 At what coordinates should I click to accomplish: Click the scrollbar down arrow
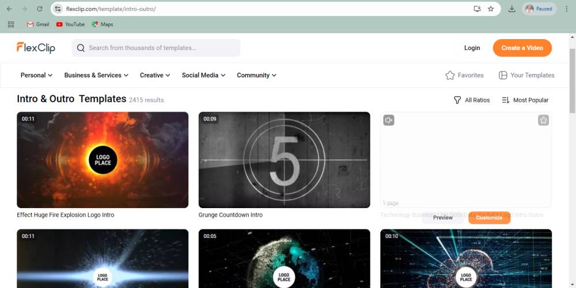573,285
